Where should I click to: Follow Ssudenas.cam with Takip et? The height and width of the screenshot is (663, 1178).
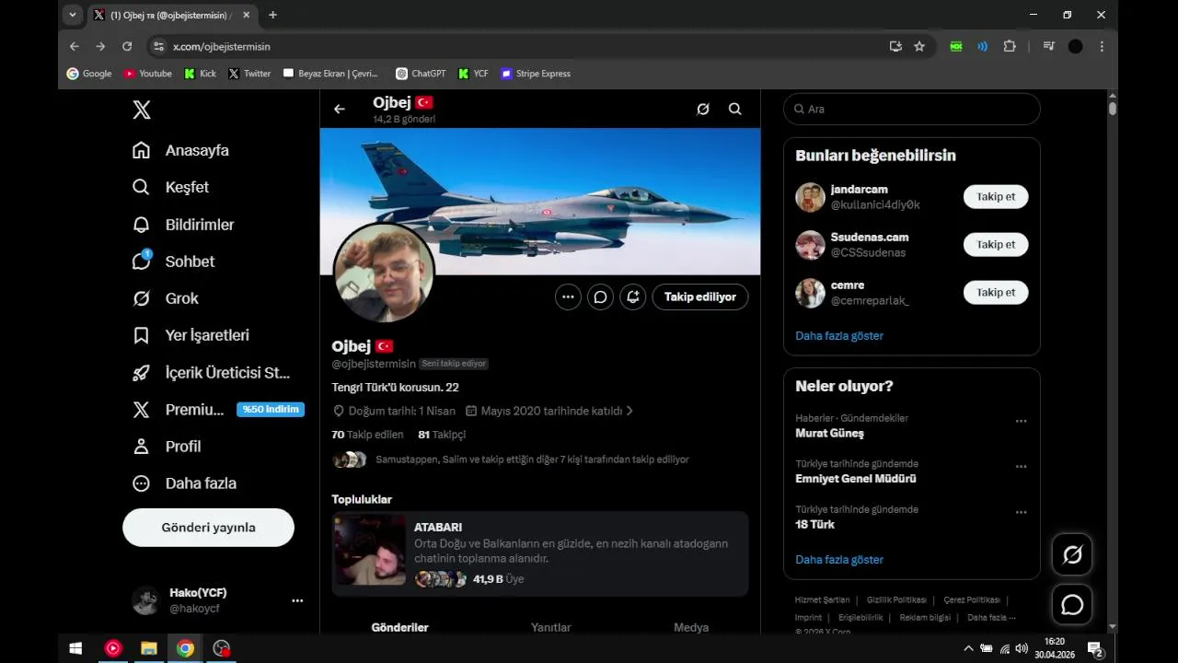(996, 245)
